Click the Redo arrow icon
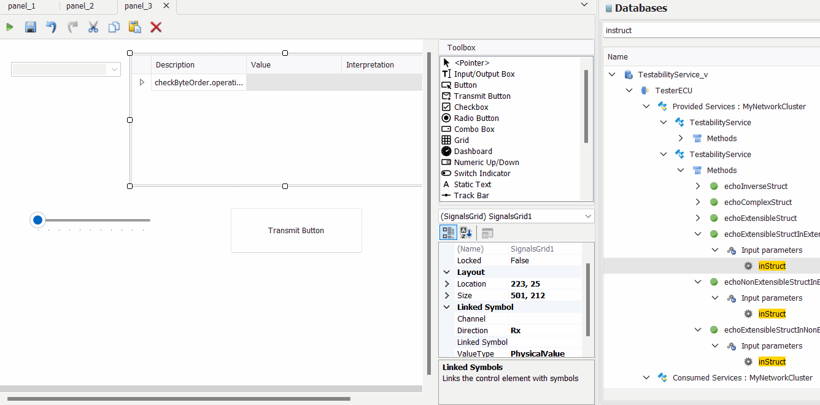The image size is (820, 405). coord(72,27)
